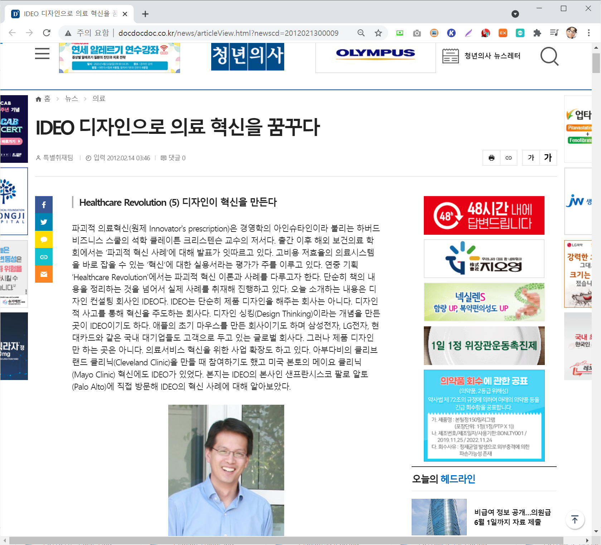Click the orange EX extension icon
Image resolution: width=601 pixels, height=545 pixels.
point(503,33)
